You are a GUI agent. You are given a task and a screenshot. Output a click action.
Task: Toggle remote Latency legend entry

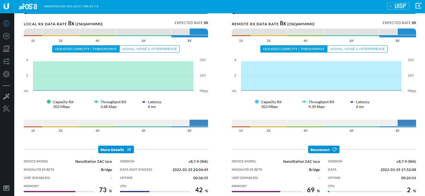tap(359, 102)
